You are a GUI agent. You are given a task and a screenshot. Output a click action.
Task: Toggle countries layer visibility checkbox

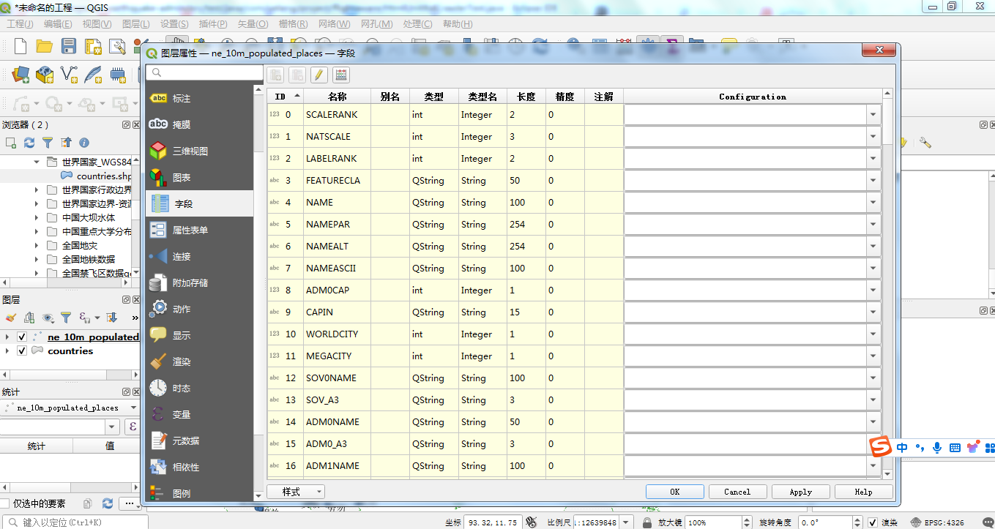click(22, 350)
